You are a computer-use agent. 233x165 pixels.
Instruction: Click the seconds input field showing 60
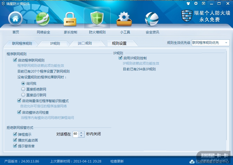tap(76, 134)
